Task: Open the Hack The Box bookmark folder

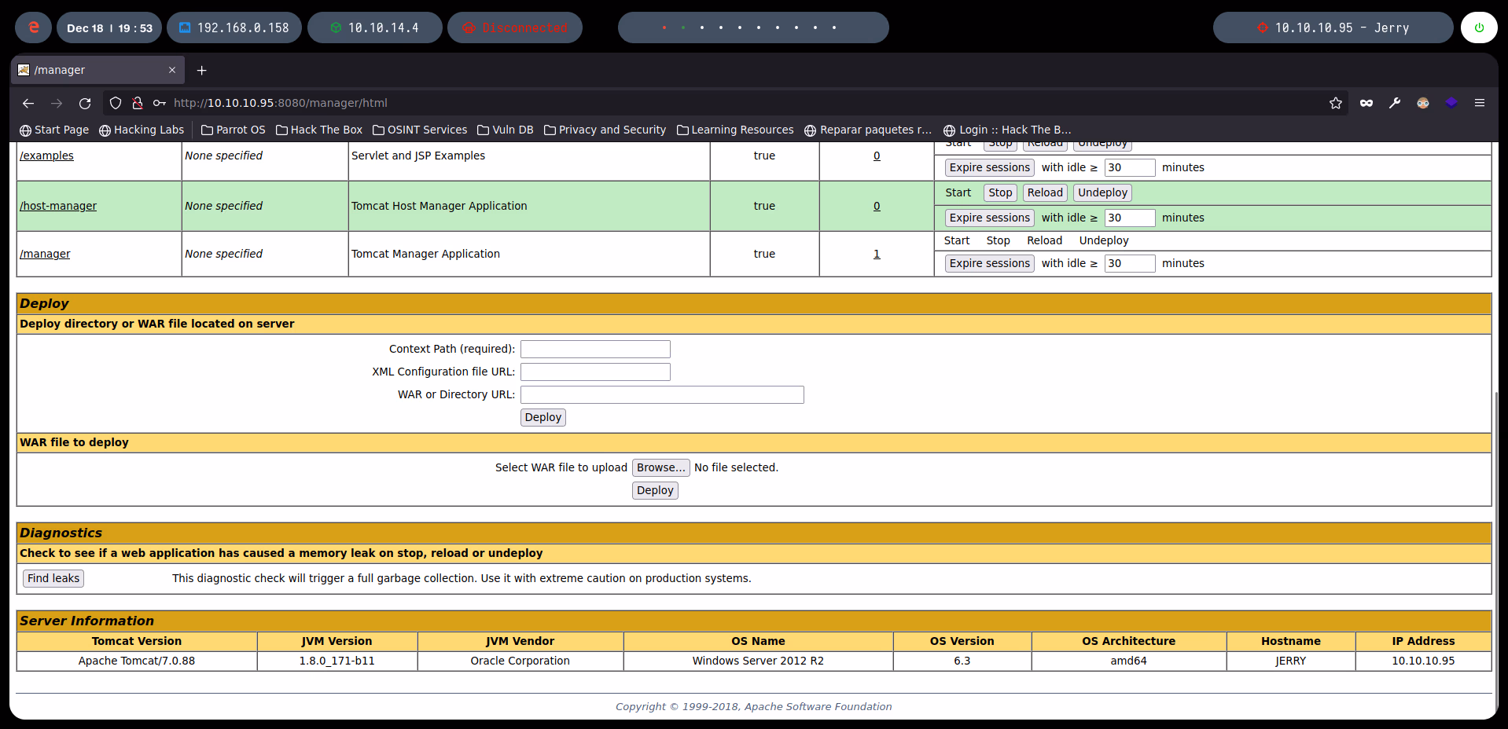Action: (x=319, y=130)
